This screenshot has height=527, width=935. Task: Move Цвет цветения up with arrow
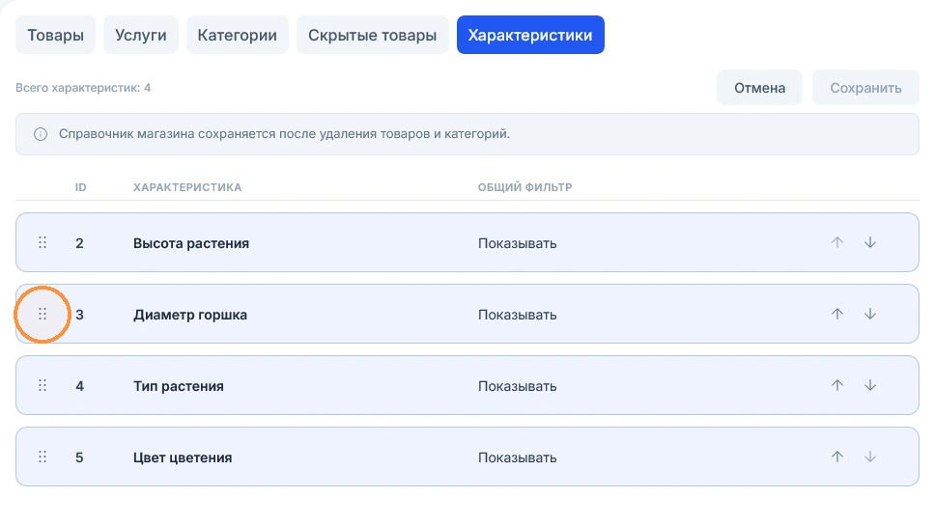click(x=837, y=457)
